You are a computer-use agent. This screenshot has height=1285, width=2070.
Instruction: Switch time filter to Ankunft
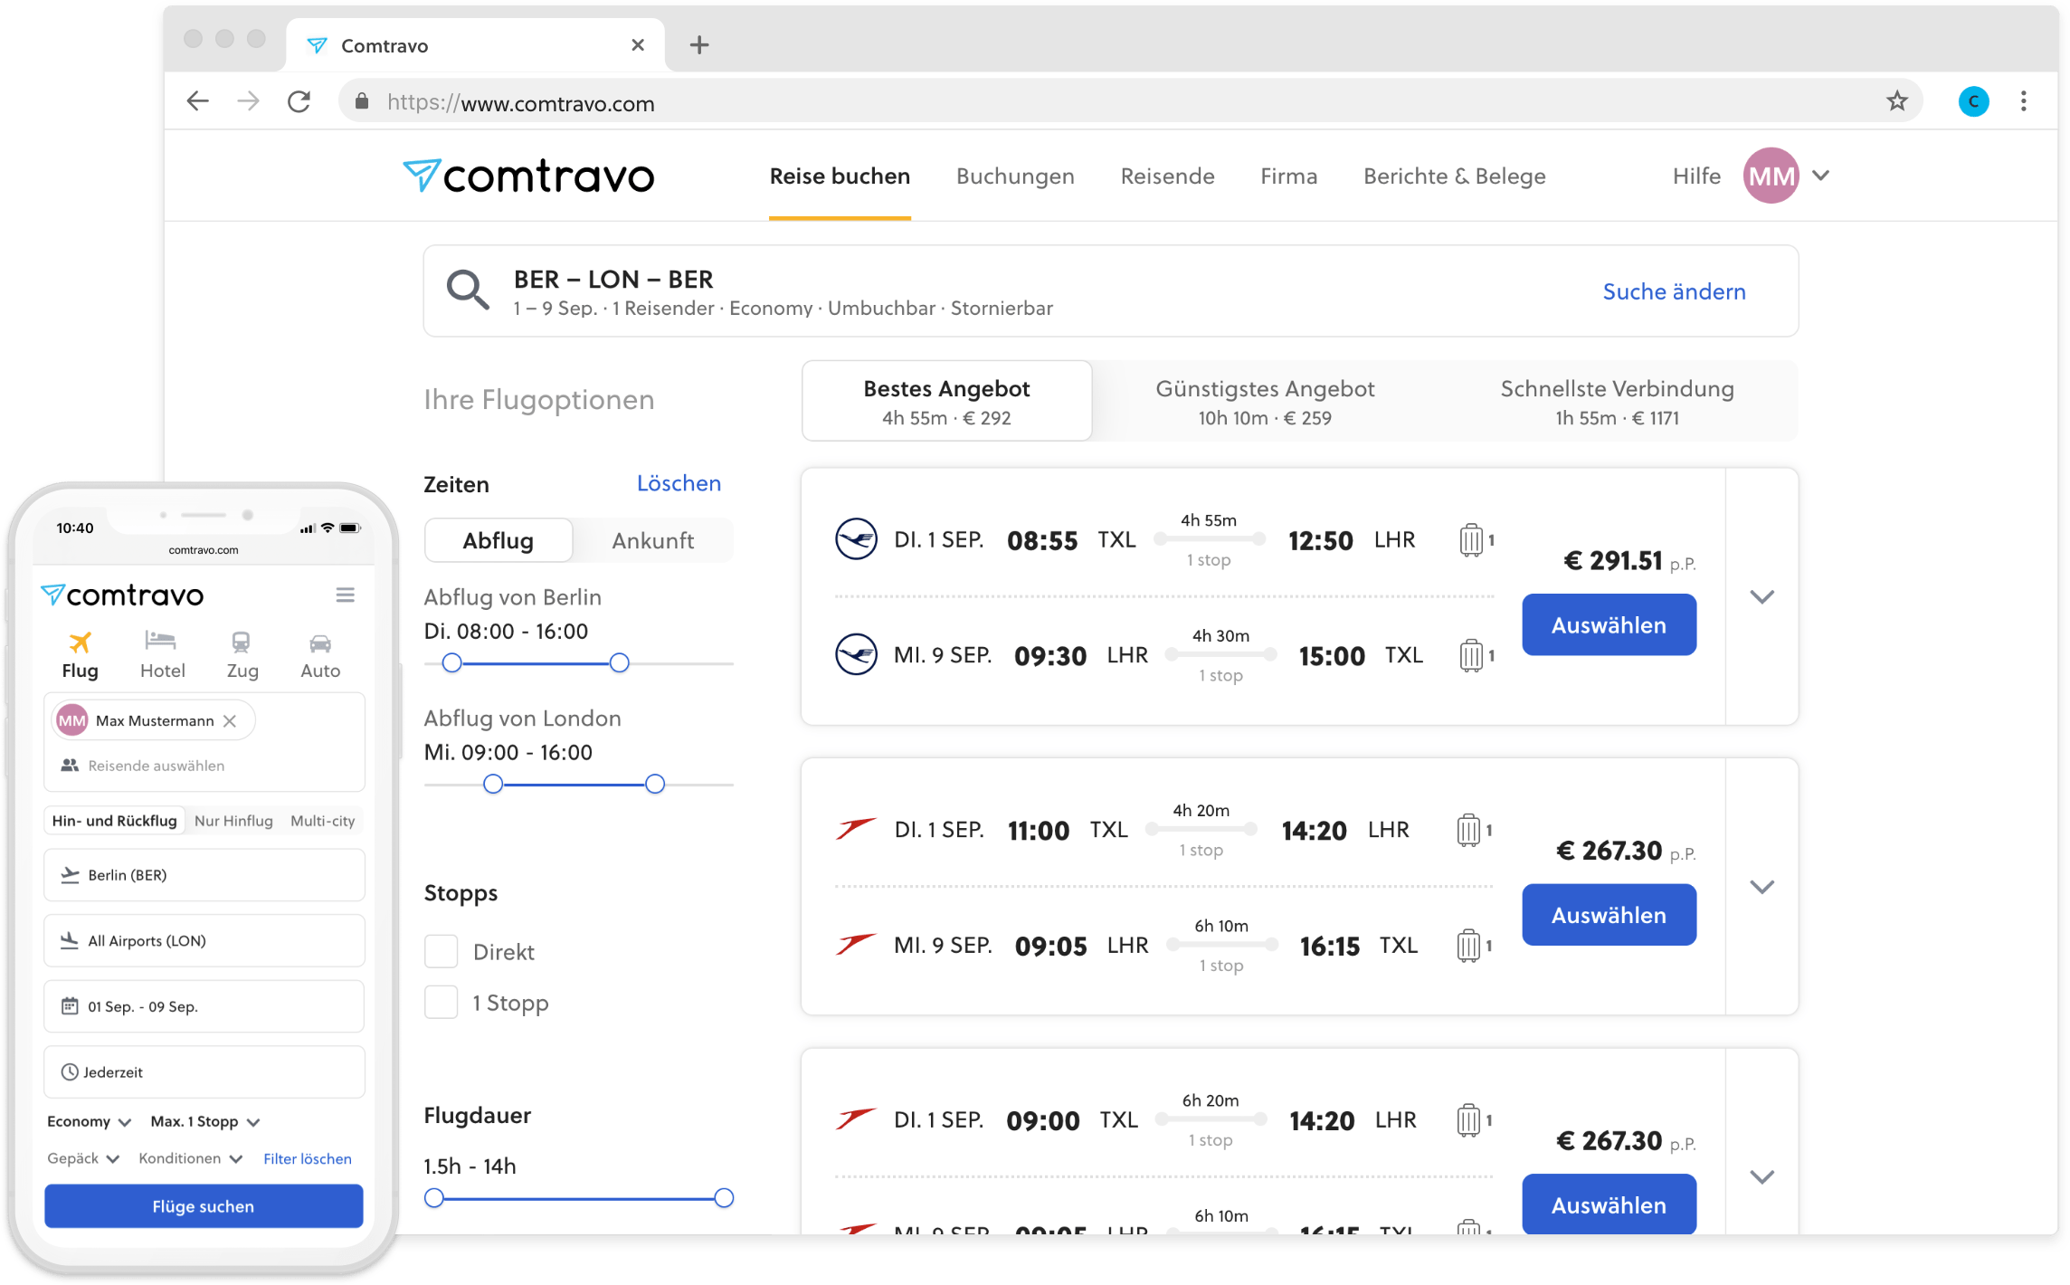pos(652,540)
